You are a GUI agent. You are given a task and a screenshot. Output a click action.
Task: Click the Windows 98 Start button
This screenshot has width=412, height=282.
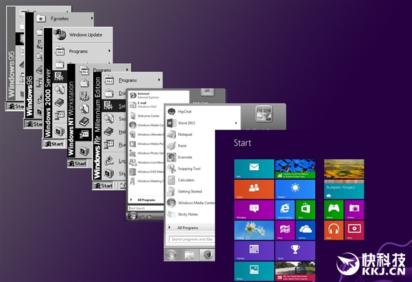click(x=34, y=124)
